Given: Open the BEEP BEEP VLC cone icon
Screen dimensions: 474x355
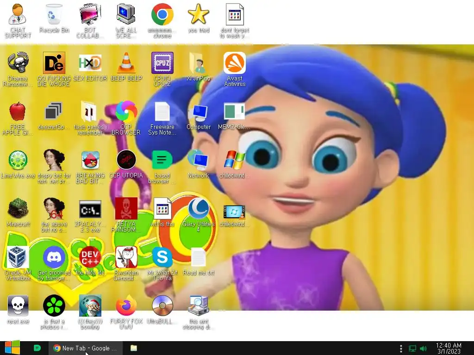Looking at the screenshot, I should (126, 67).
